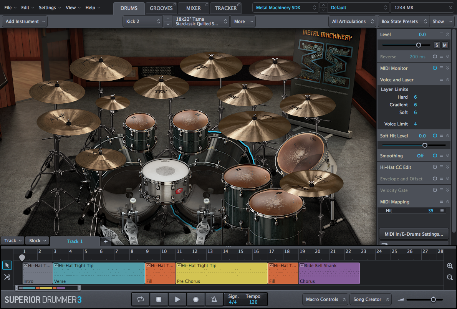
Task: Open the Metal Machinery SDX library dropdown
Action: coord(285,8)
